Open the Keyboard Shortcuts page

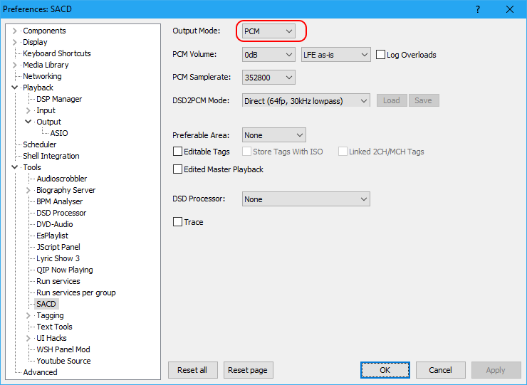tap(57, 53)
